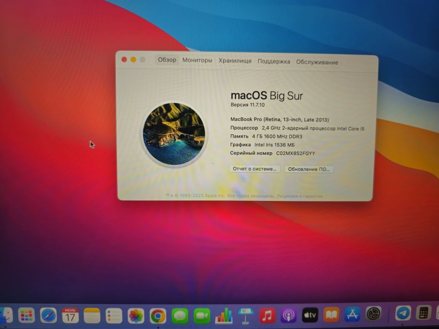Image resolution: width=439 pixels, height=329 pixels.
Task: Open the Лицензия и гарантия link
Action: [x=300, y=196]
